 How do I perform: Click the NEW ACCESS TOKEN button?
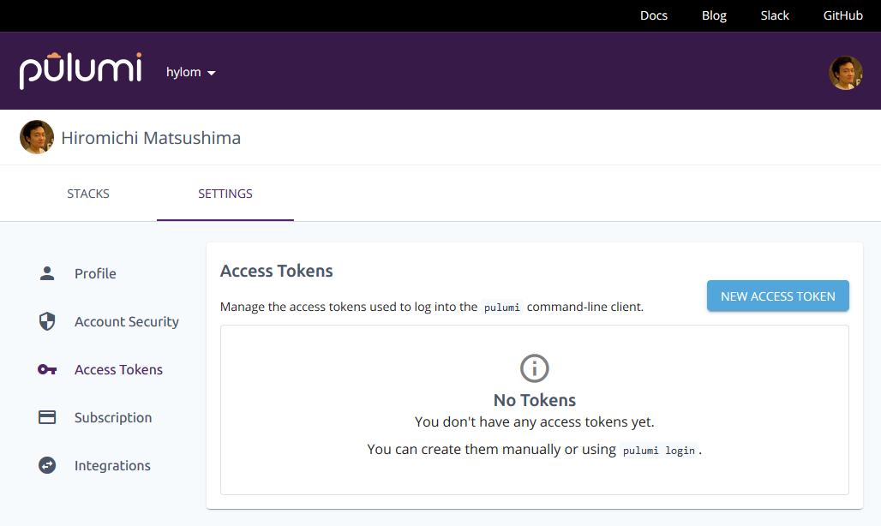(777, 296)
